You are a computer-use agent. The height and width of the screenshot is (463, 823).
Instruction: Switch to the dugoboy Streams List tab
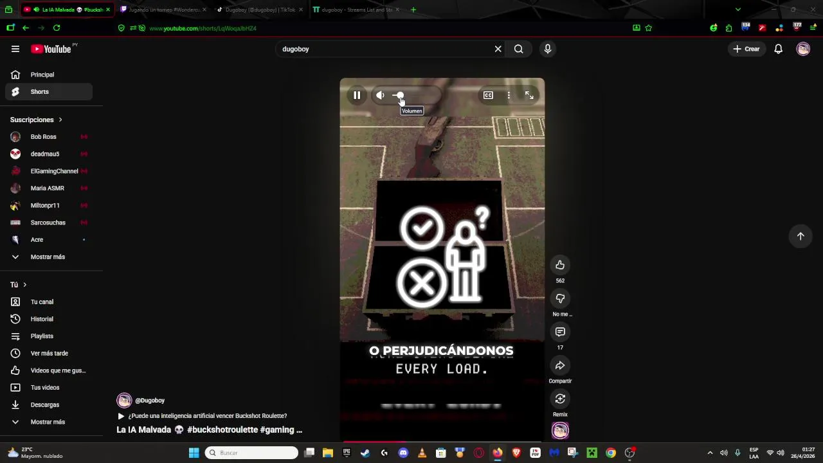click(x=356, y=10)
